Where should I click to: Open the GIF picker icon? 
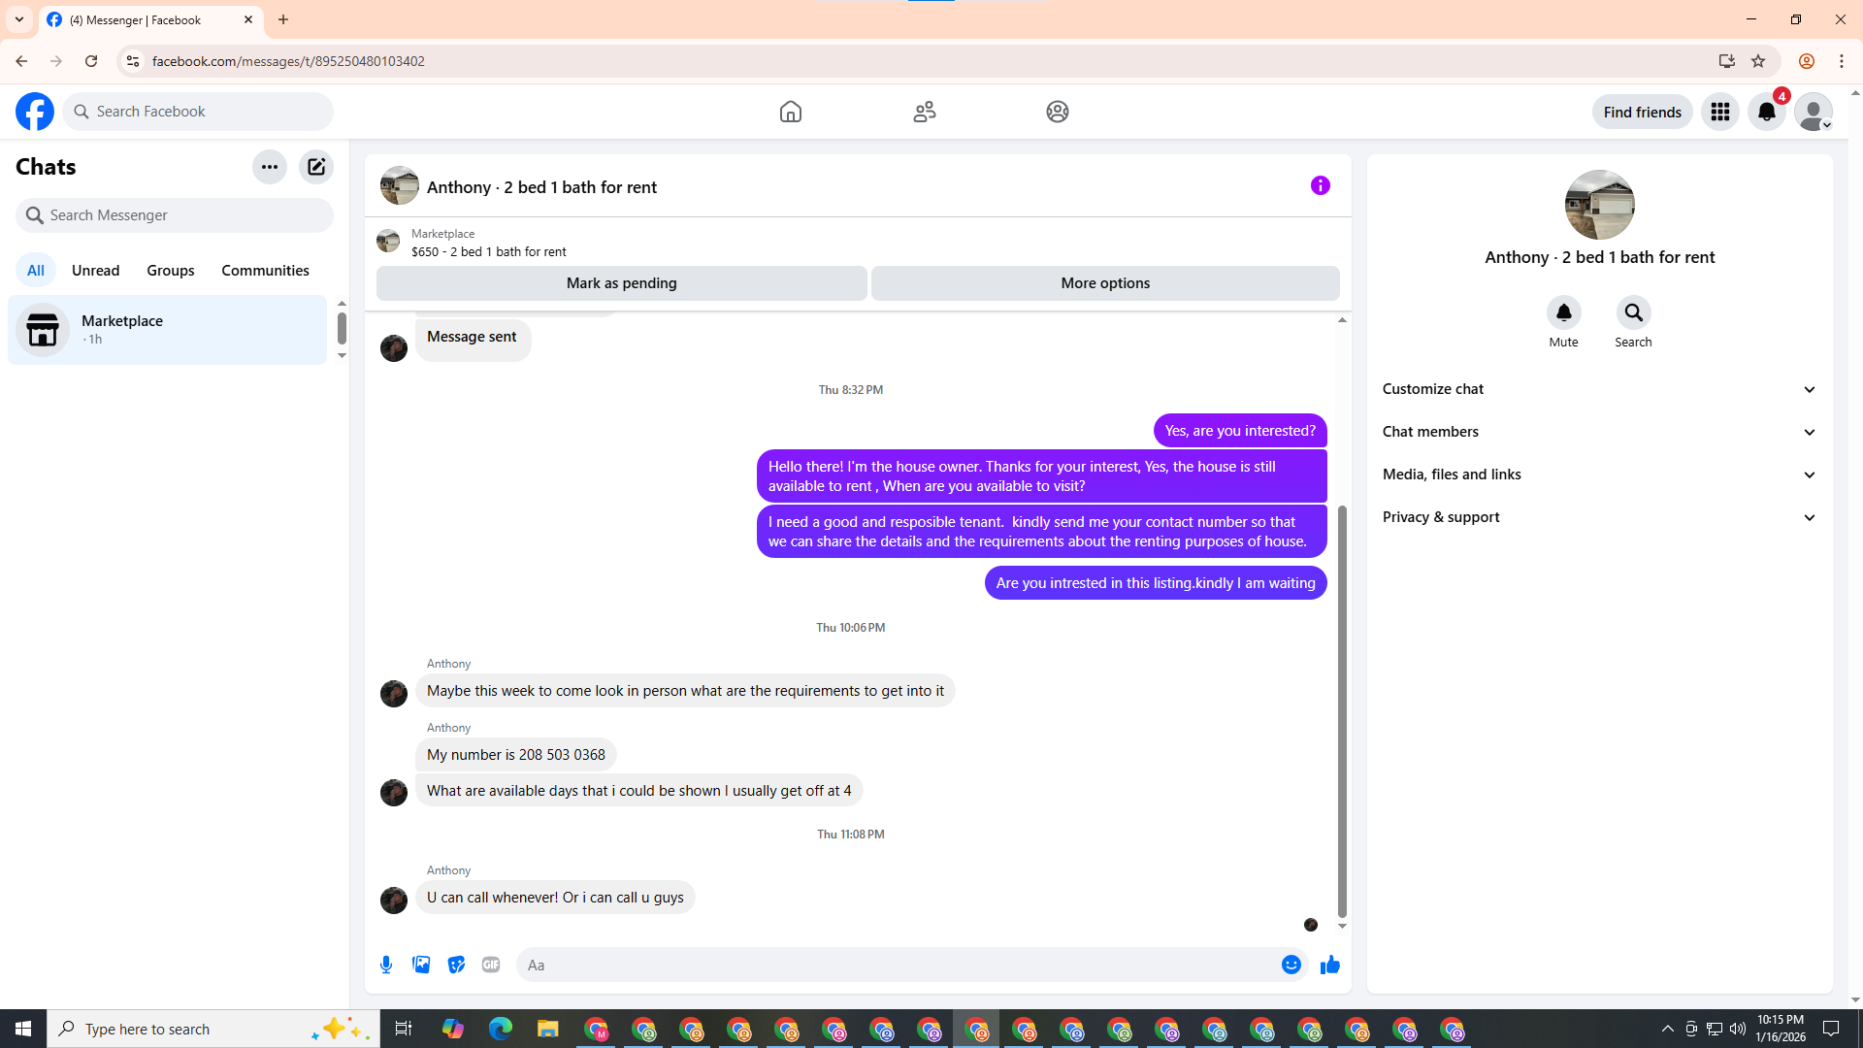click(x=491, y=965)
